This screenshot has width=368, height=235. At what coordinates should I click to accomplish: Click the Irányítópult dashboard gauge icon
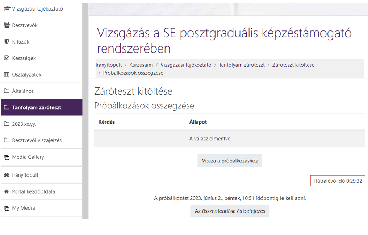point(7,175)
